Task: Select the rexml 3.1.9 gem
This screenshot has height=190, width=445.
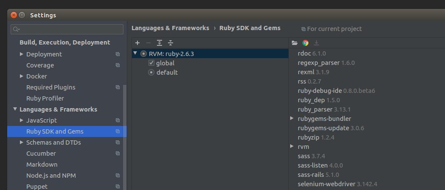Action: point(313,72)
